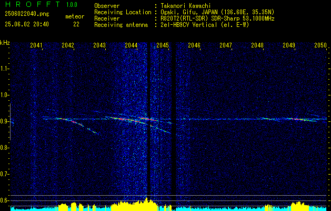Click the receiver text R820T2(RTL-SDR) SDR-Sharp 53.1000MHz
Image resolution: width=331 pixels, height=211 pixels.
[x=217, y=18]
